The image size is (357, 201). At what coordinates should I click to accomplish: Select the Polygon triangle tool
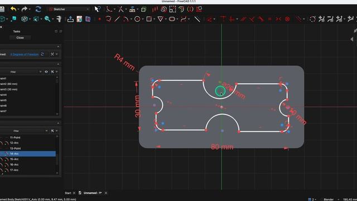point(161,19)
